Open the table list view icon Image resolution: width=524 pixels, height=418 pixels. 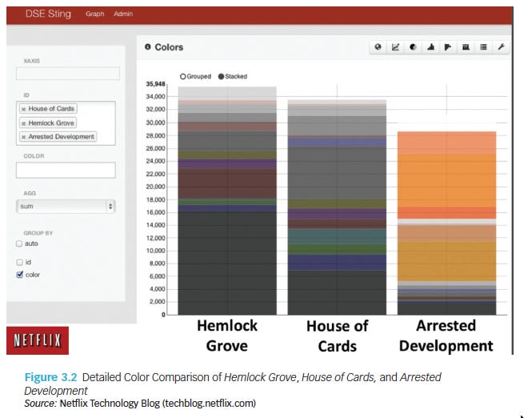pyautogui.click(x=483, y=47)
